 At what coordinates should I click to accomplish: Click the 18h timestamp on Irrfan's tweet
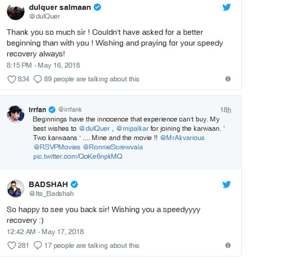225,110
